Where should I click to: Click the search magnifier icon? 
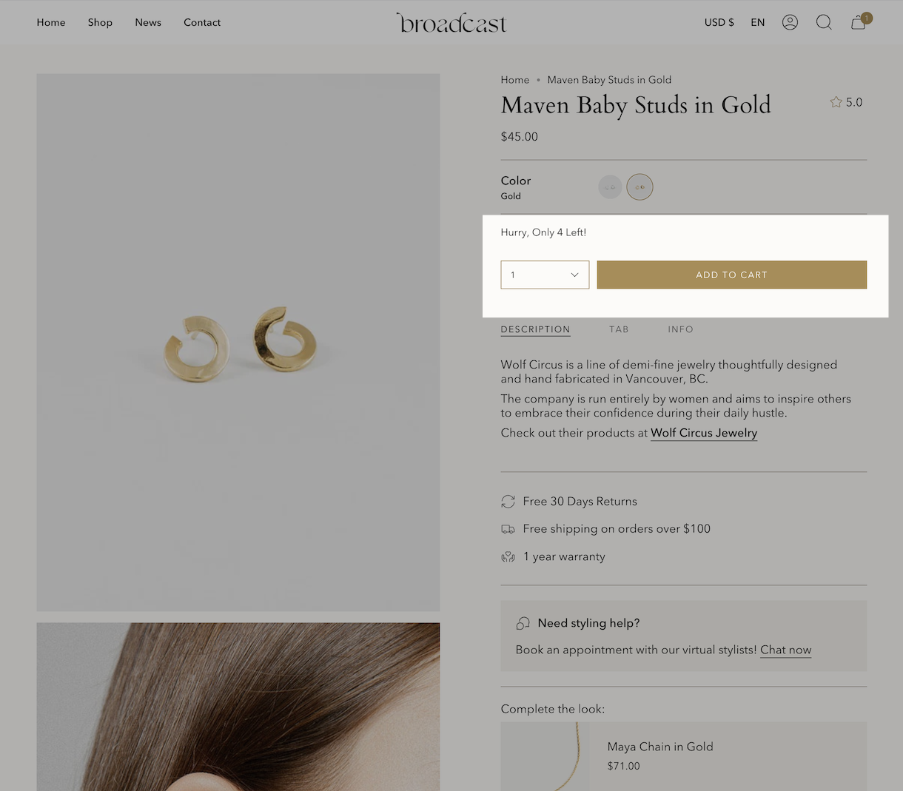click(824, 22)
